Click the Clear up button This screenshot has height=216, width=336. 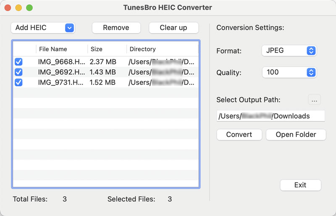(173, 28)
